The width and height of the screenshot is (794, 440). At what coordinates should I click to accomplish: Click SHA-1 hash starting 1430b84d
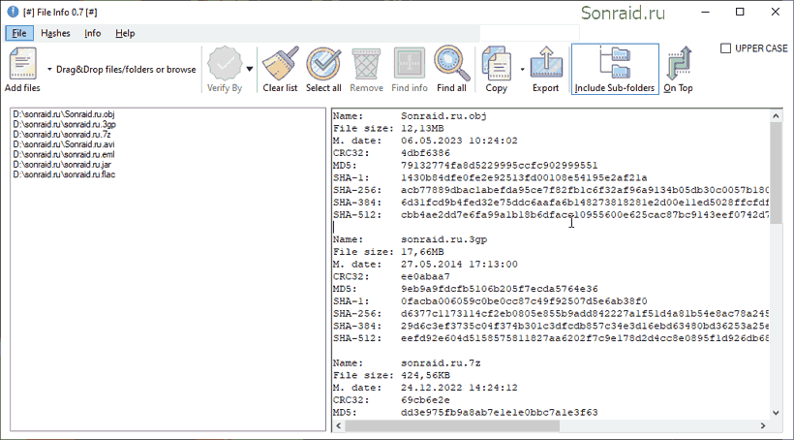pos(524,178)
